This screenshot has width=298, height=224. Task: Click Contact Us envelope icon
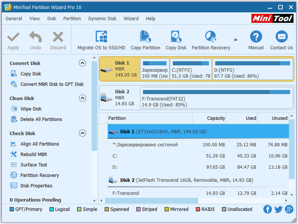281,37
